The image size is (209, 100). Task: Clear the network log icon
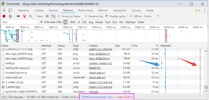[x=10, y=16]
